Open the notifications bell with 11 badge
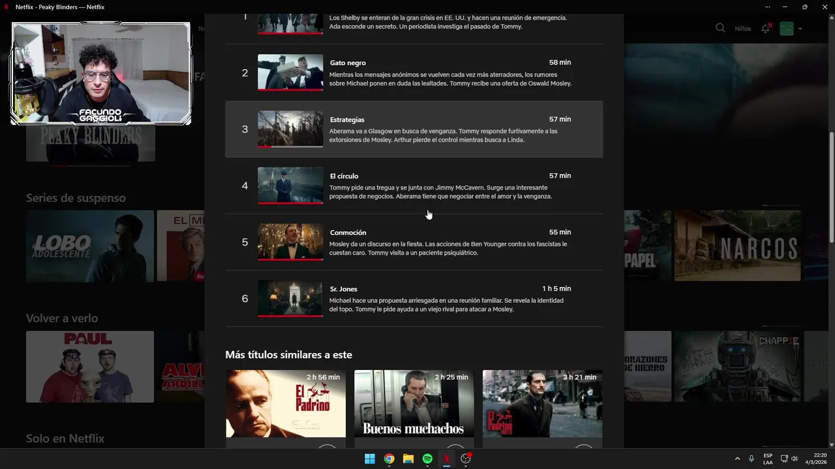Viewport: 835px width, 469px height. 766,28
